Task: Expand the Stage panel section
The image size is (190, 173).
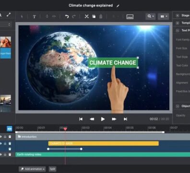Action: [178, 15]
